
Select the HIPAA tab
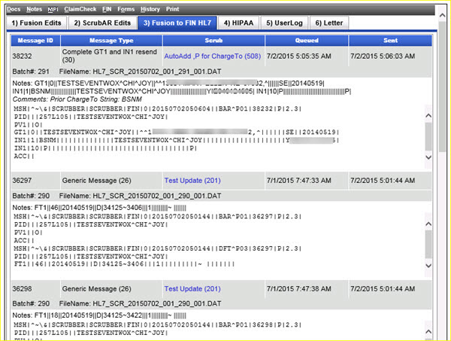click(x=239, y=23)
